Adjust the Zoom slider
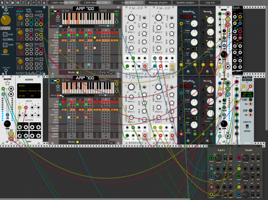 point(128,2)
